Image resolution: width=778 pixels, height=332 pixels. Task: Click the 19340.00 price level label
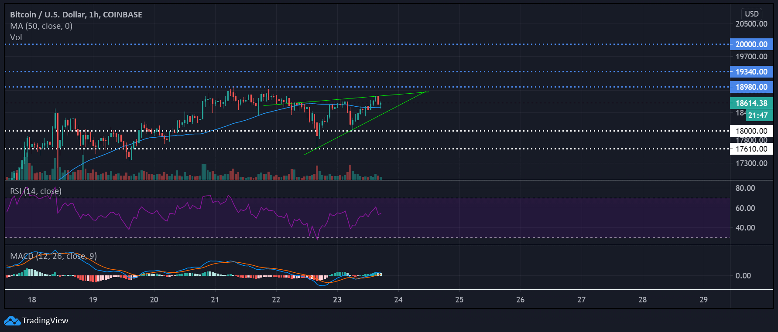(x=751, y=72)
